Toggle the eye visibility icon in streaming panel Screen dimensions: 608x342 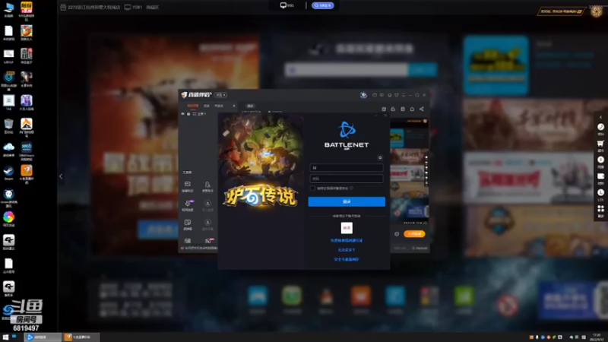click(182, 114)
